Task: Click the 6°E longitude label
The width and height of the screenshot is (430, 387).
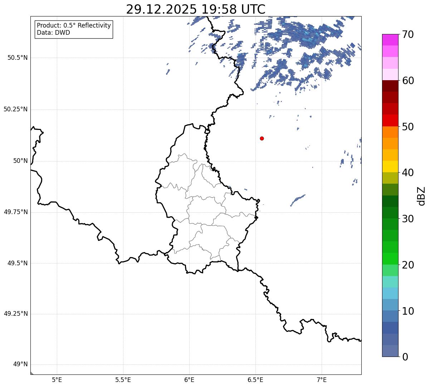Action: [x=189, y=380]
